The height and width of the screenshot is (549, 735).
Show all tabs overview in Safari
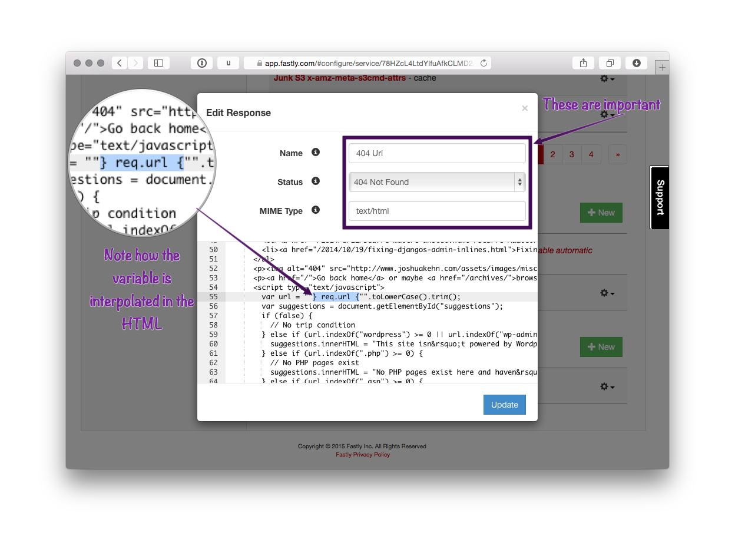pyautogui.click(x=610, y=63)
